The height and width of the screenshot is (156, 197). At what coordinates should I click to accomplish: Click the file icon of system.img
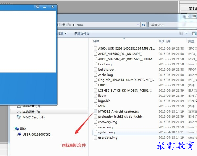(96, 132)
